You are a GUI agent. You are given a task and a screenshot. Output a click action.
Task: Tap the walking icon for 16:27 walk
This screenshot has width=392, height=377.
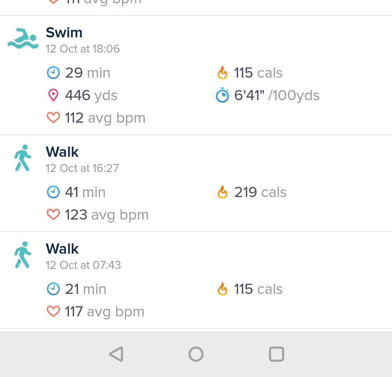23,158
